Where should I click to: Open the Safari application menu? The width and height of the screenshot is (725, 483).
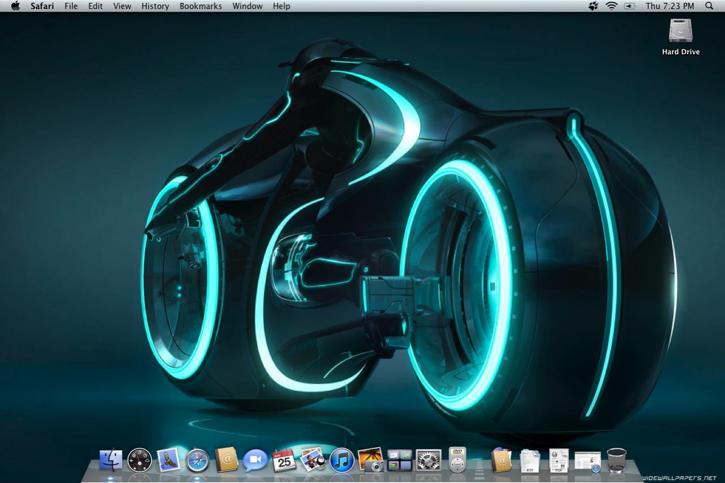43,6
